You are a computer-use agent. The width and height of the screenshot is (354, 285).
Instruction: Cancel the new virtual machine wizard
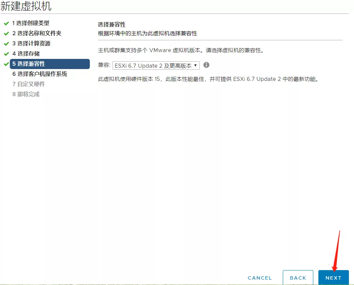(x=260, y=278)
